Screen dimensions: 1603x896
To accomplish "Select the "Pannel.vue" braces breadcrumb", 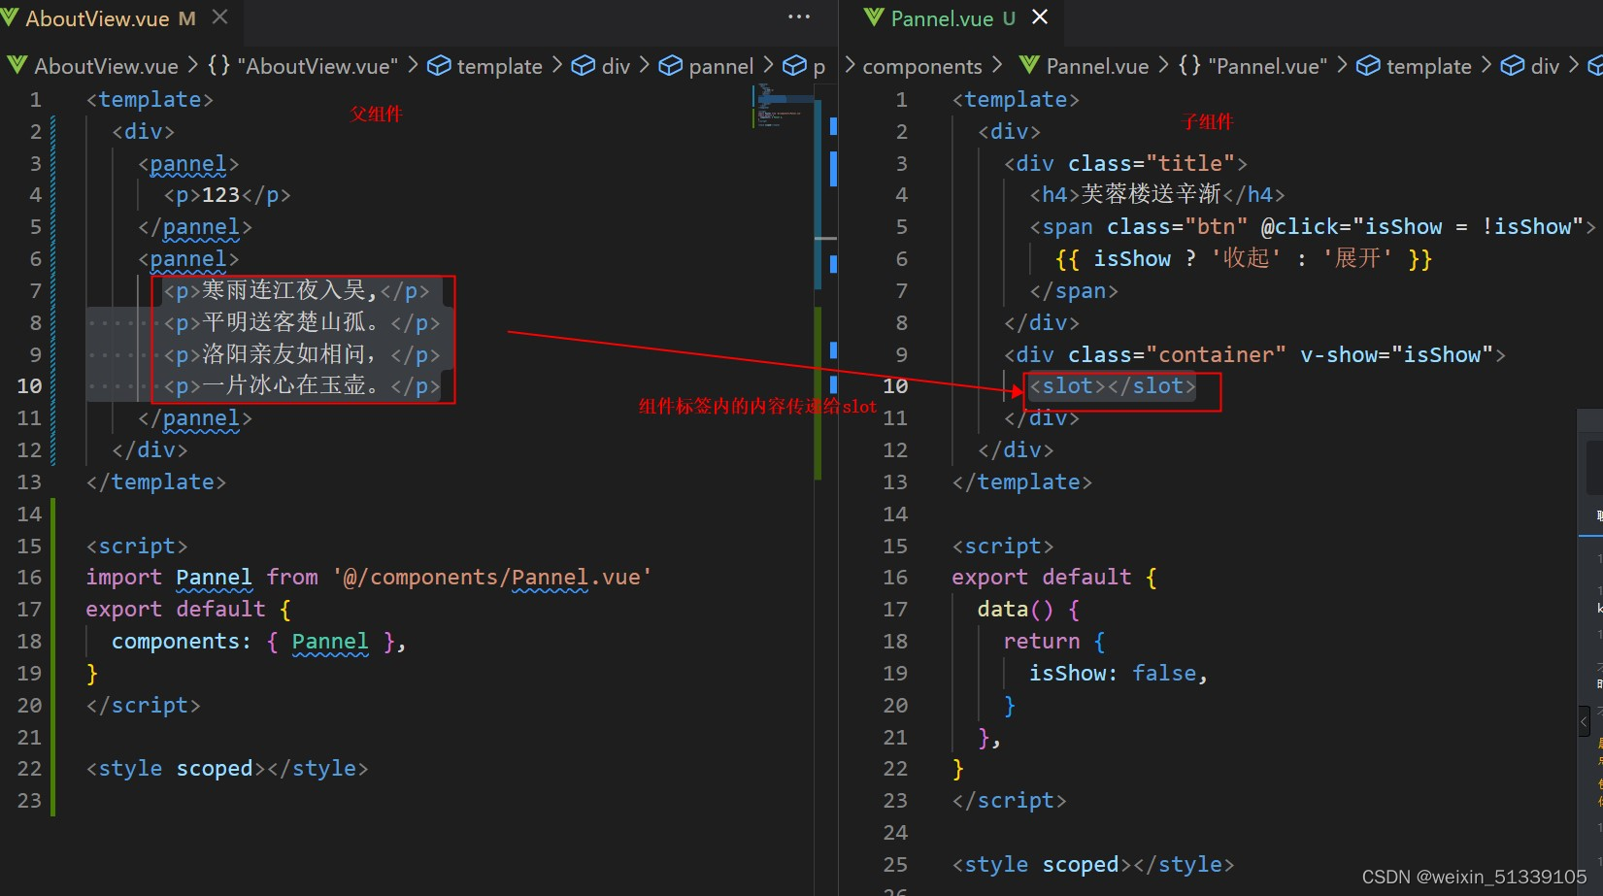I will click(x=1252, y=66).
